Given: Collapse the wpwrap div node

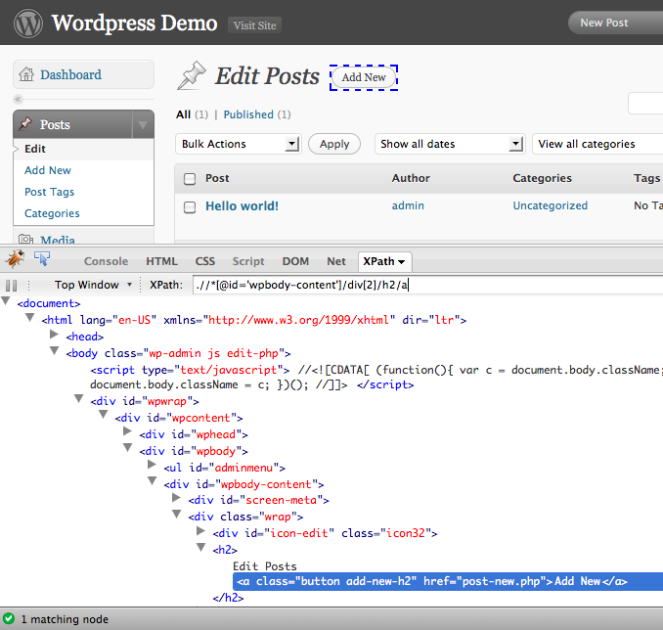Looking at the screenshot, I should coord(78,398).
